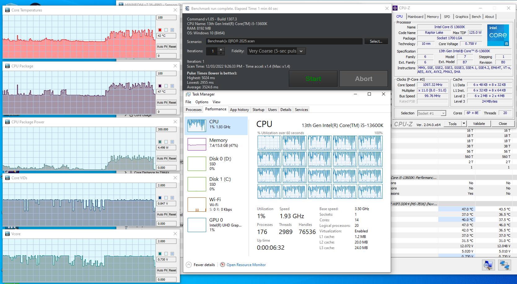Click the max value field 2.000 in Vcore graph
The height and width of the screenshot is (284, 517).
(167, 241)
